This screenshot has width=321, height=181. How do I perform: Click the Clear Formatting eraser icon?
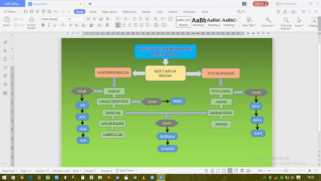[x=101, y=19]
